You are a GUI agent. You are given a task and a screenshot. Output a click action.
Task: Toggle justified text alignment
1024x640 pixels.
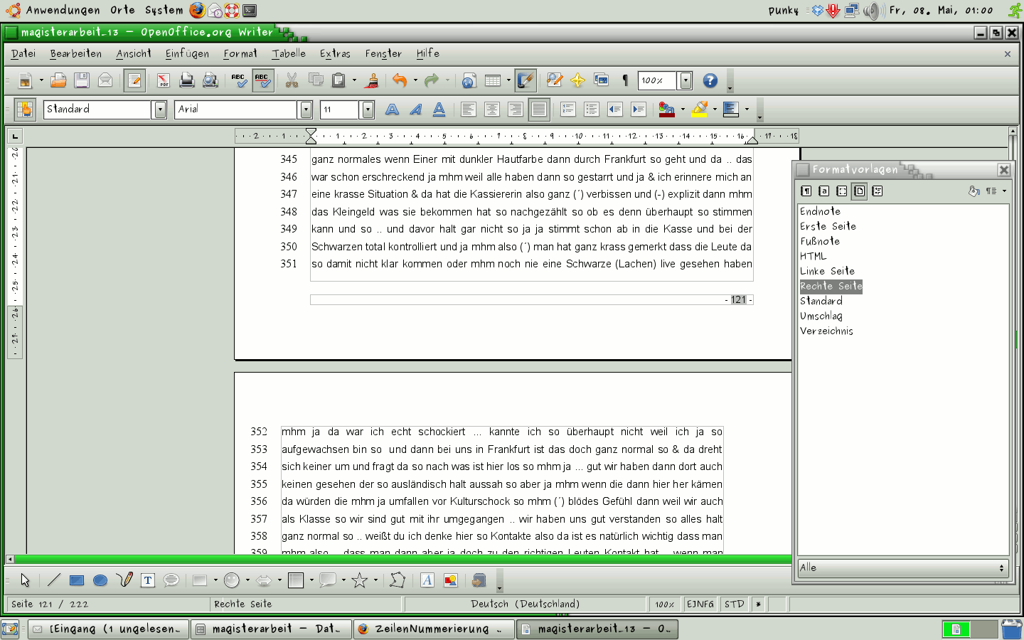[x=539, y=110]
